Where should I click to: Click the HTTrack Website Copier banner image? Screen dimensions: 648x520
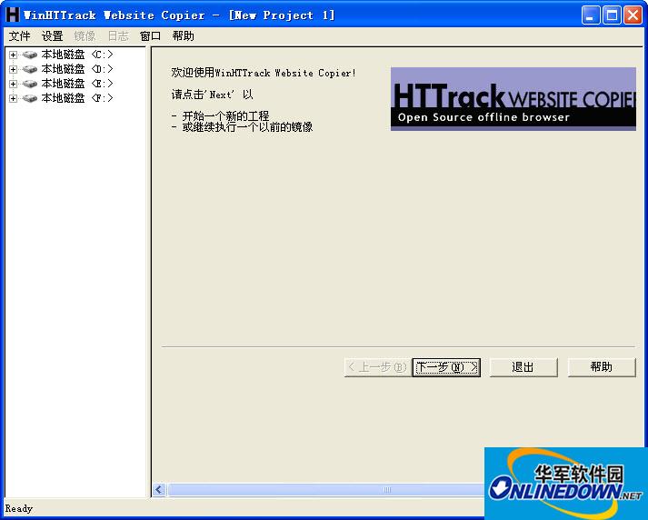point(513,99)
